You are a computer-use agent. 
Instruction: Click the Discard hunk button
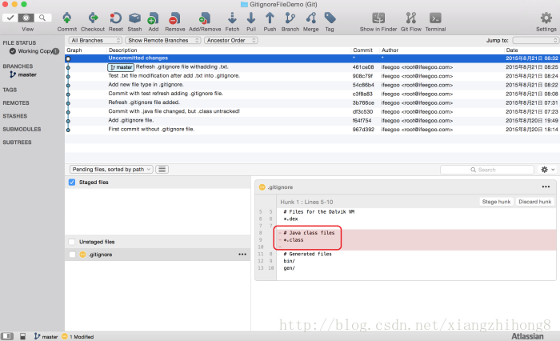pyautogui.click(x=534, y=202)
